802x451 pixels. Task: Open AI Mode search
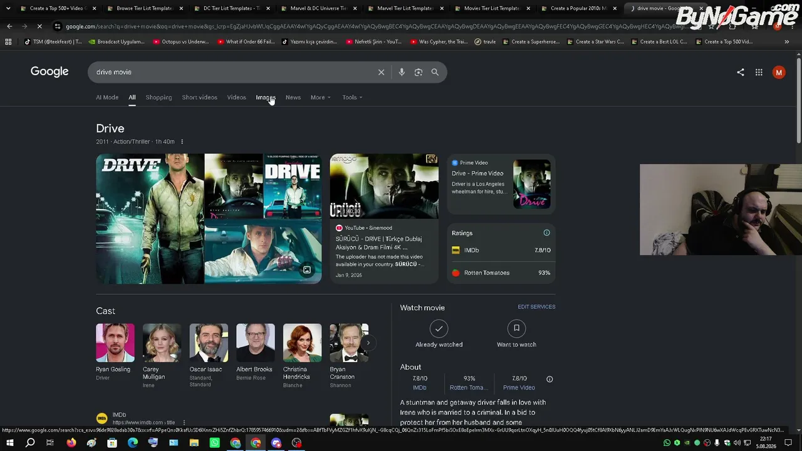(107, 97)
